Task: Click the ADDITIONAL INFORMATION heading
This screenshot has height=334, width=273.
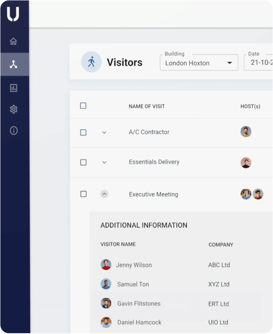Action: pos(144,225)
